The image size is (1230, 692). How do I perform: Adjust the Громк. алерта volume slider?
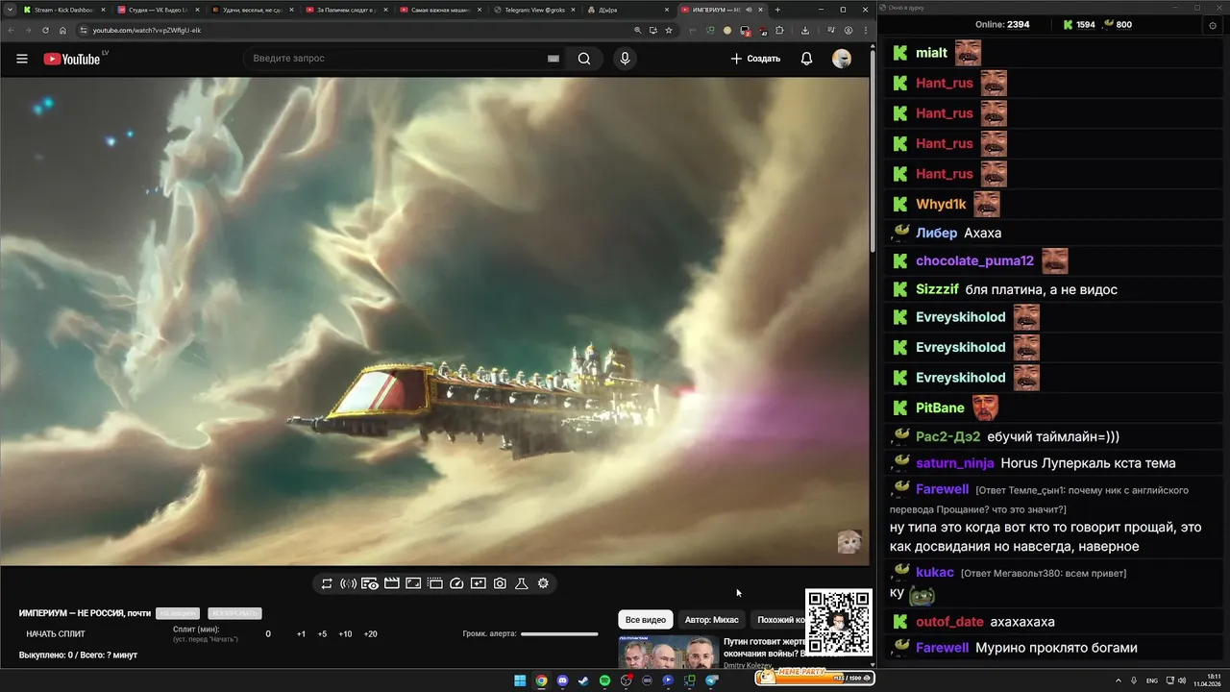point(559,634)
